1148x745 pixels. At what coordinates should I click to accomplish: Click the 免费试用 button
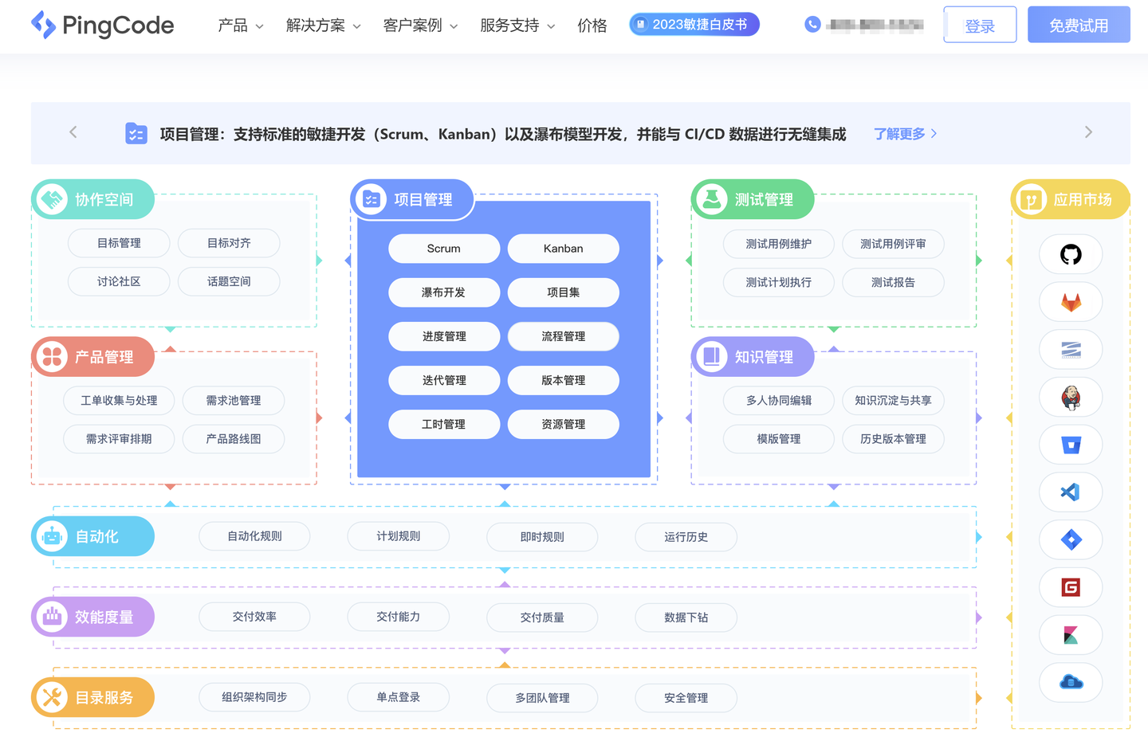(1079, 24)
